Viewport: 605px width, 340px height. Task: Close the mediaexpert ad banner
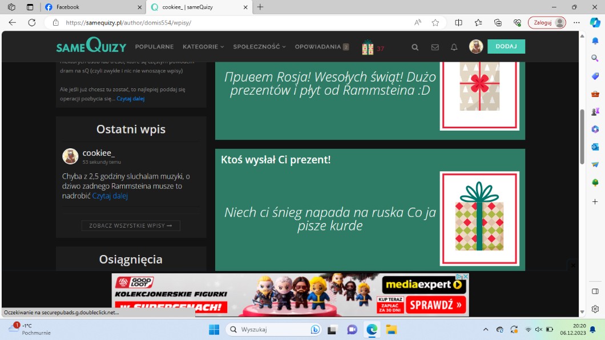pos(574,265)
